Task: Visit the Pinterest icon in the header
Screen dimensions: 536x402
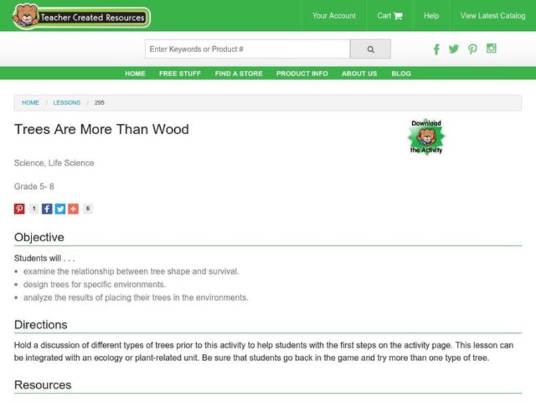Action: 472,49
